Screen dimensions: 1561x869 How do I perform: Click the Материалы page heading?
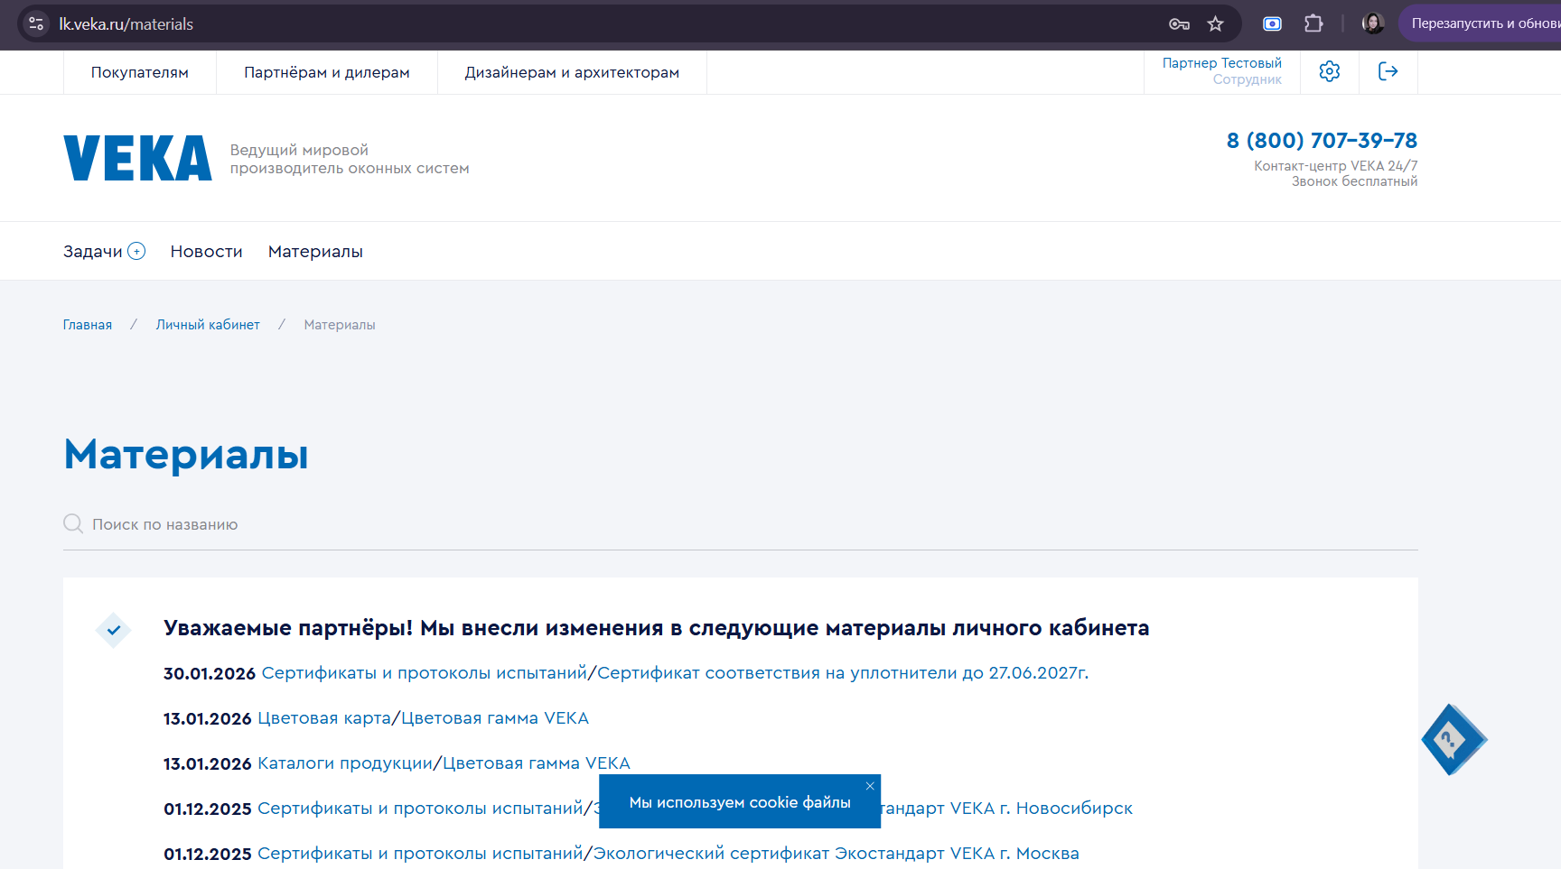(186, 454)
